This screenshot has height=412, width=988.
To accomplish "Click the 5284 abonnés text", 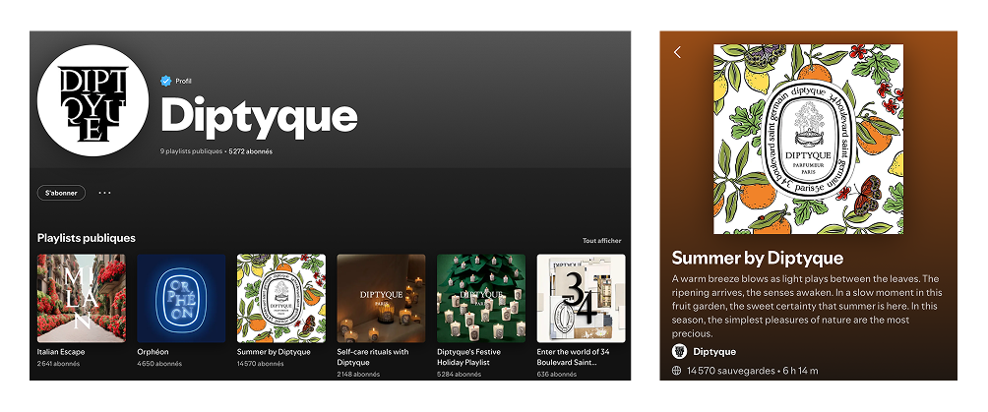I will tap(459, 375).
